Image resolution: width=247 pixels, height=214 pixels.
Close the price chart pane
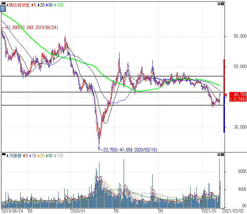222,4
